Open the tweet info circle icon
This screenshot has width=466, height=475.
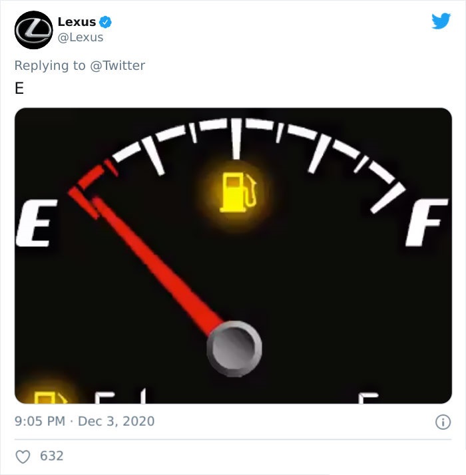point(441,421)
